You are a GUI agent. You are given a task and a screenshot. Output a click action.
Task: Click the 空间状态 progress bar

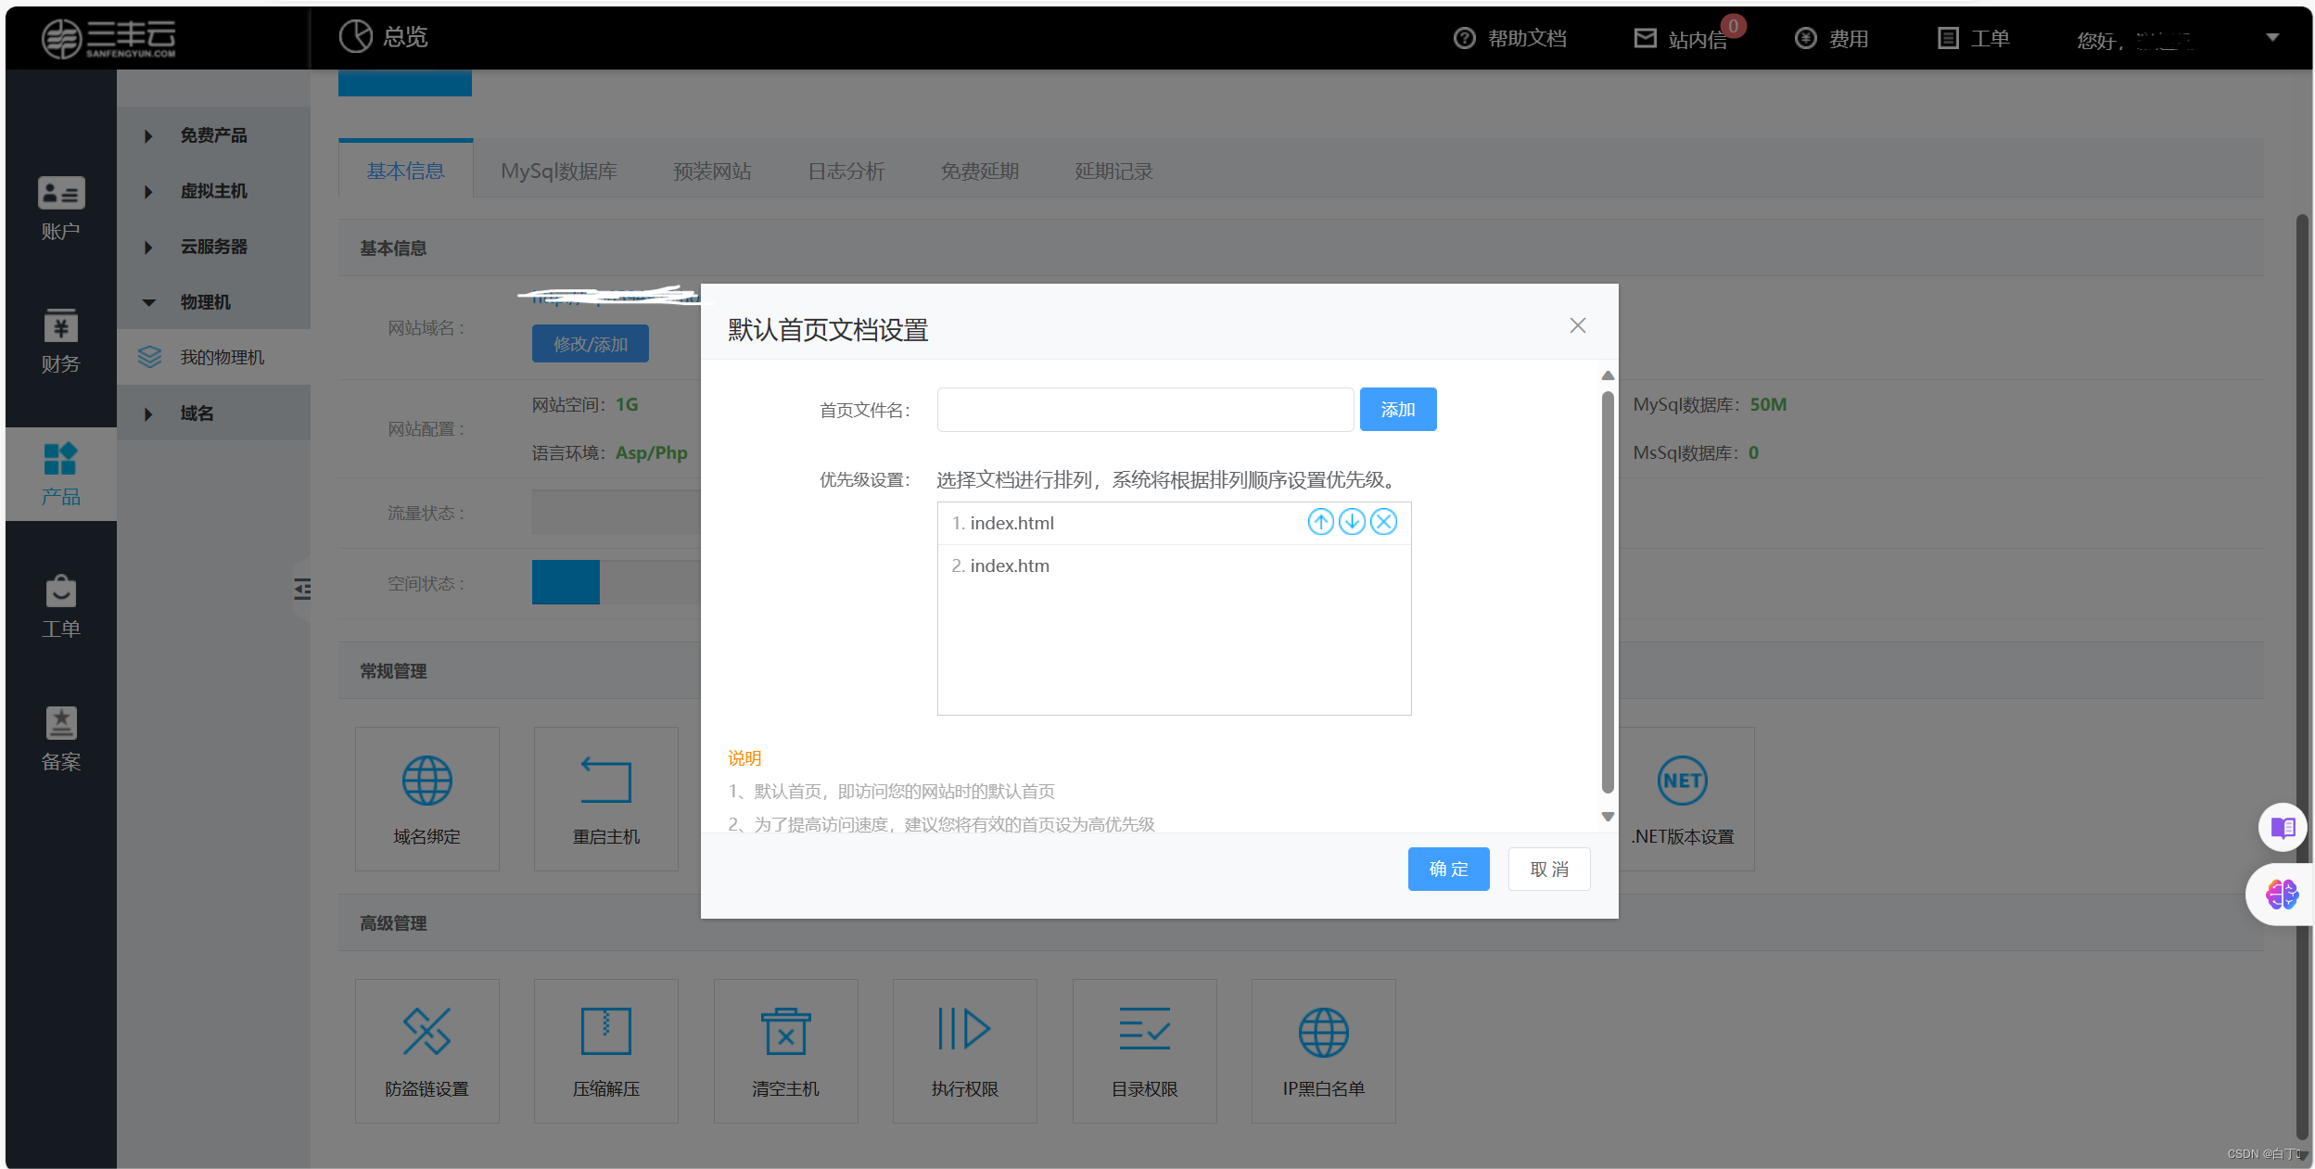click(x=616, y=582)
